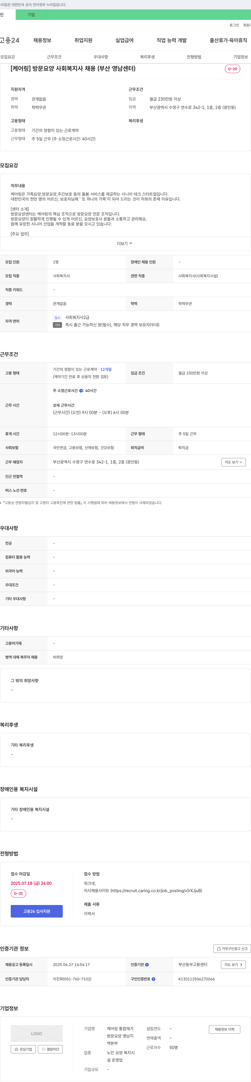Jump to 근무조건 section tab
The height and width of the screenshot is (1082, 251).
coord(54,57)
